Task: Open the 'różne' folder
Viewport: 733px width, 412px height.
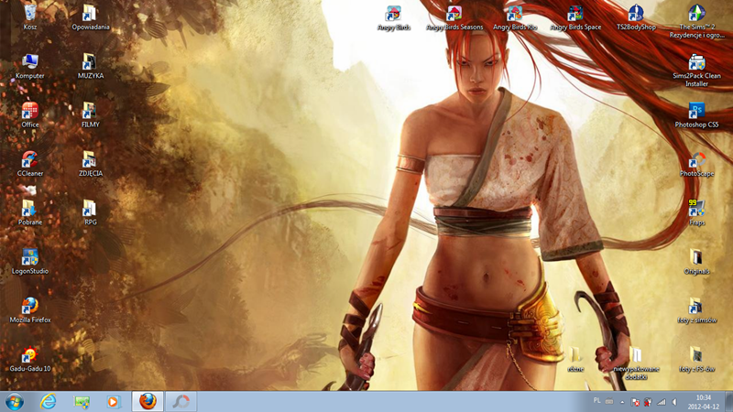Action: [575, 359]
